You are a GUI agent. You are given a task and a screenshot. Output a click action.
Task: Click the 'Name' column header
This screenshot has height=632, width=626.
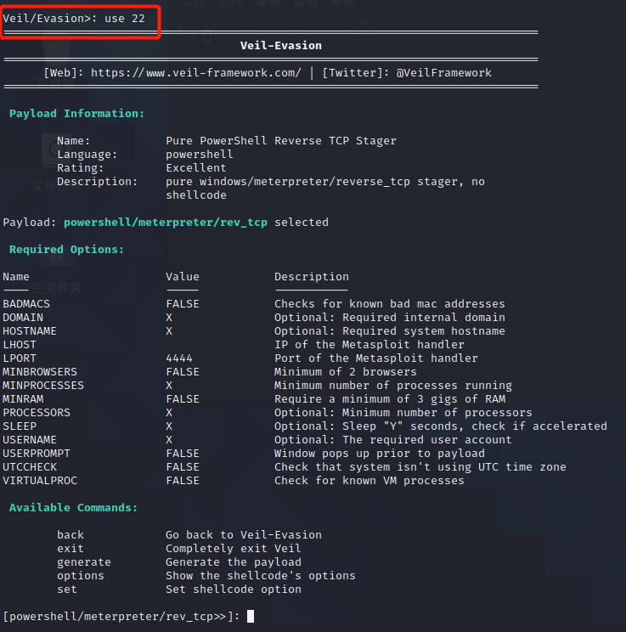click(16, 277)
